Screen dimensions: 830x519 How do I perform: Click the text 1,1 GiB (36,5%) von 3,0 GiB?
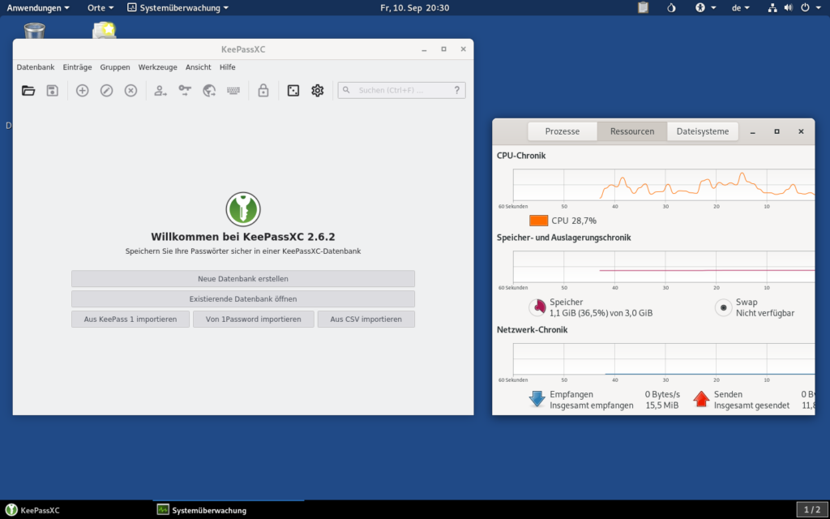click(601, 313)
